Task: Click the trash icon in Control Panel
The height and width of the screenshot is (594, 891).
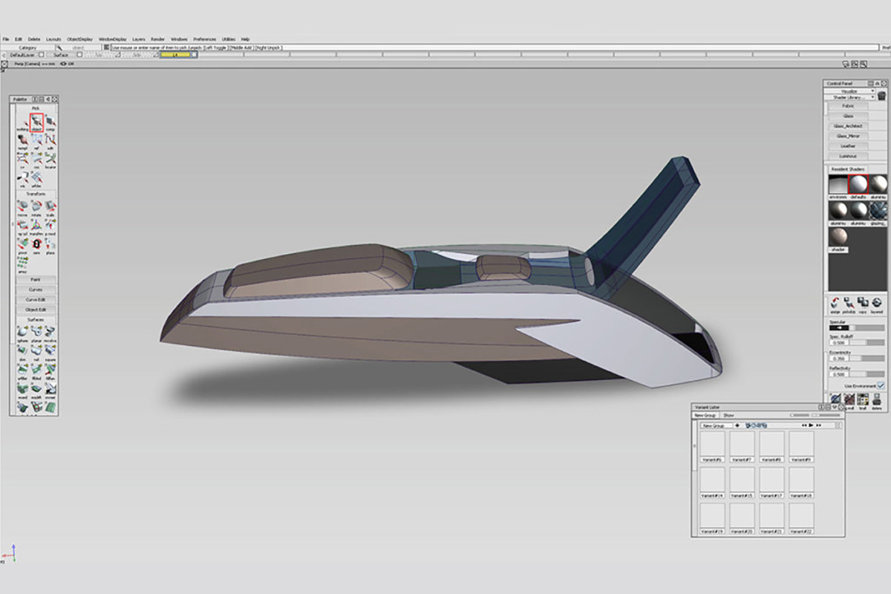Action: pyautogui.click(x=881, y=96)
